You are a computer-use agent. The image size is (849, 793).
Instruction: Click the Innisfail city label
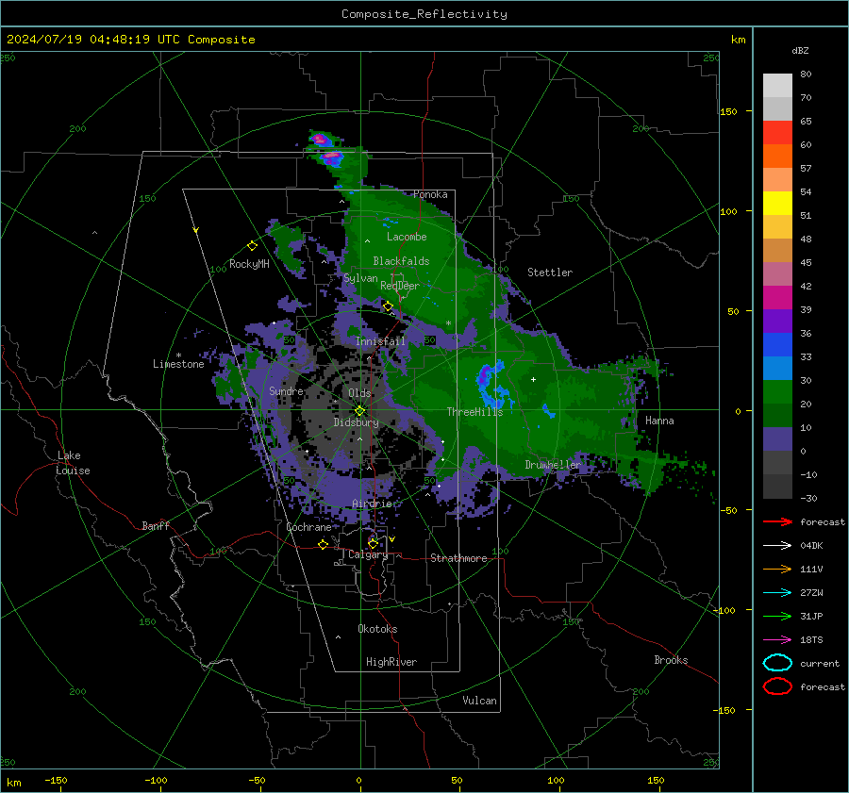[x=380, y=341]
